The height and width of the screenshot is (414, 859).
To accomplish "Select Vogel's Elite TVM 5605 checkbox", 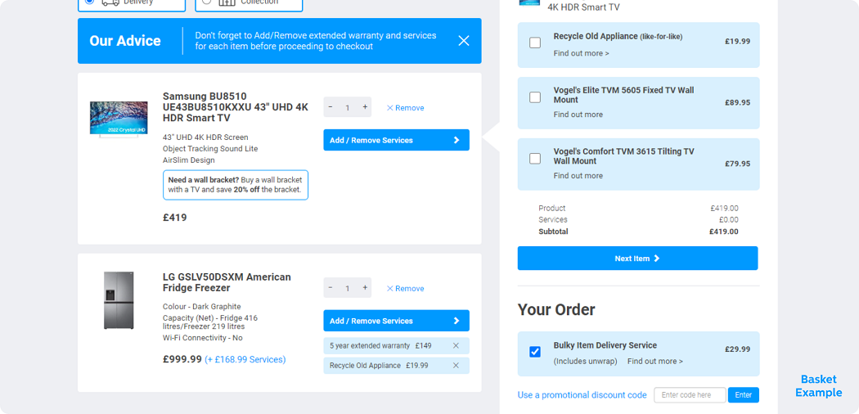I will click(x=535, y=97).
